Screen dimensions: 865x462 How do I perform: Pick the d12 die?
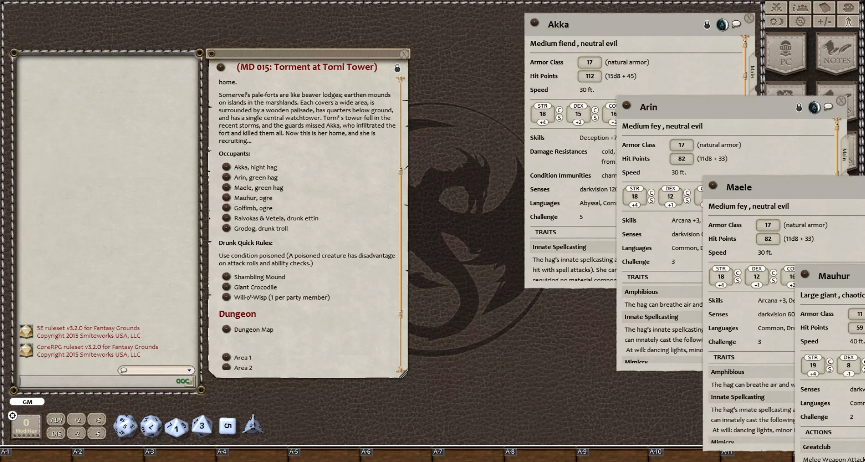tap(151, 426)
